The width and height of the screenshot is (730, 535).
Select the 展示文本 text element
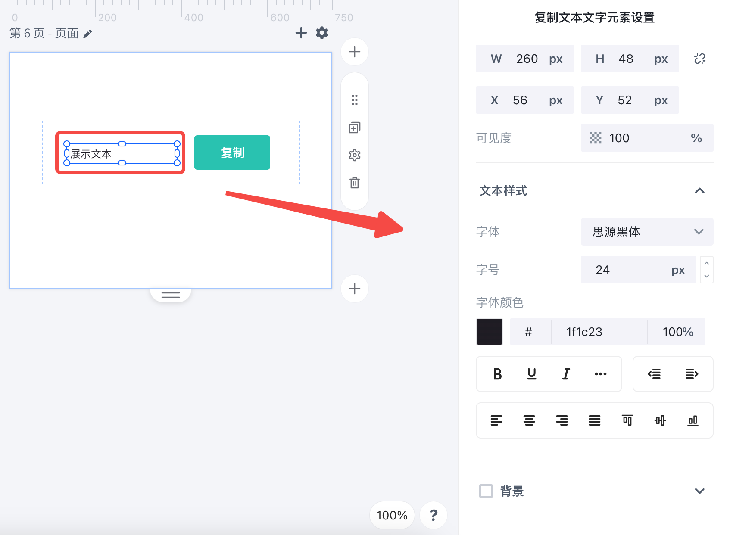[122, 153]
